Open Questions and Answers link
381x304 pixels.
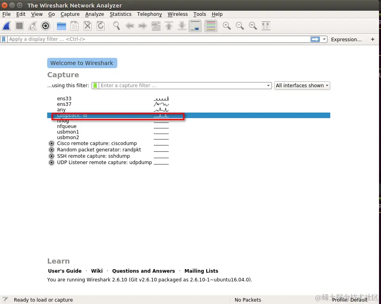[x=144, y=271]
